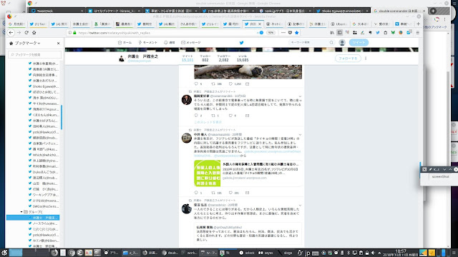This screenshot has height=257, width=458.
Task: Open the フォロワー 2,082 followers stat
Action: (x=224, y=58)
